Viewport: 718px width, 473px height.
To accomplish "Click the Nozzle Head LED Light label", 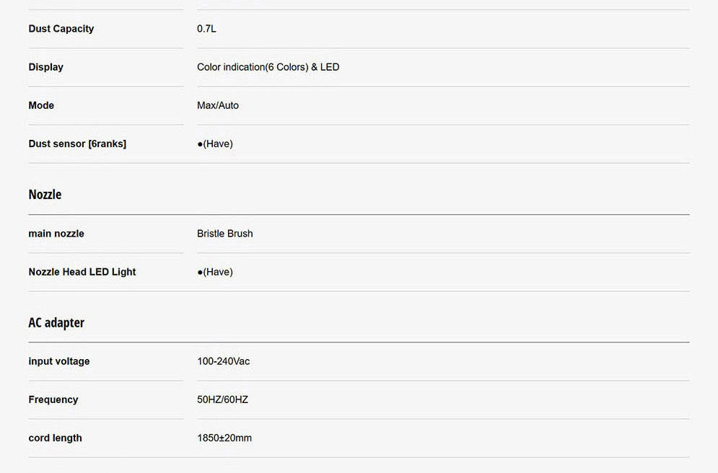I will pos(82,272).
